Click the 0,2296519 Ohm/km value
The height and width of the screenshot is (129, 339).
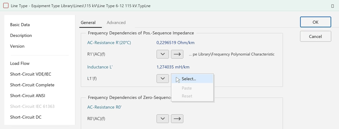[x=175, y=43]
